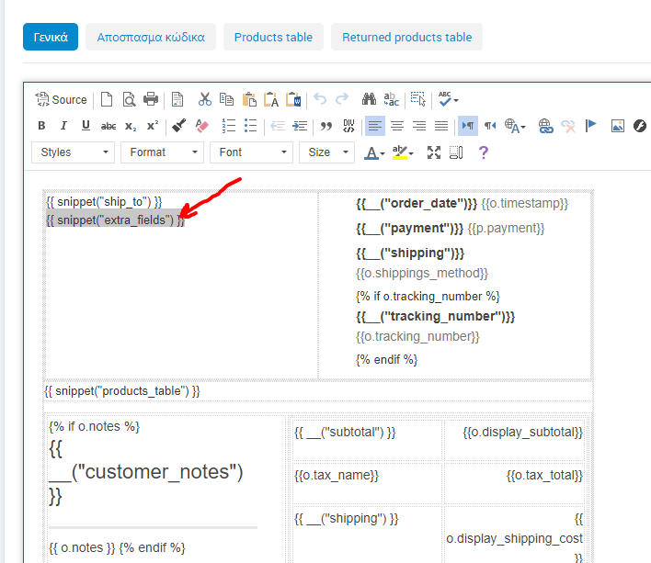Align text right
651x563 pixels.
tap(419, 126)
